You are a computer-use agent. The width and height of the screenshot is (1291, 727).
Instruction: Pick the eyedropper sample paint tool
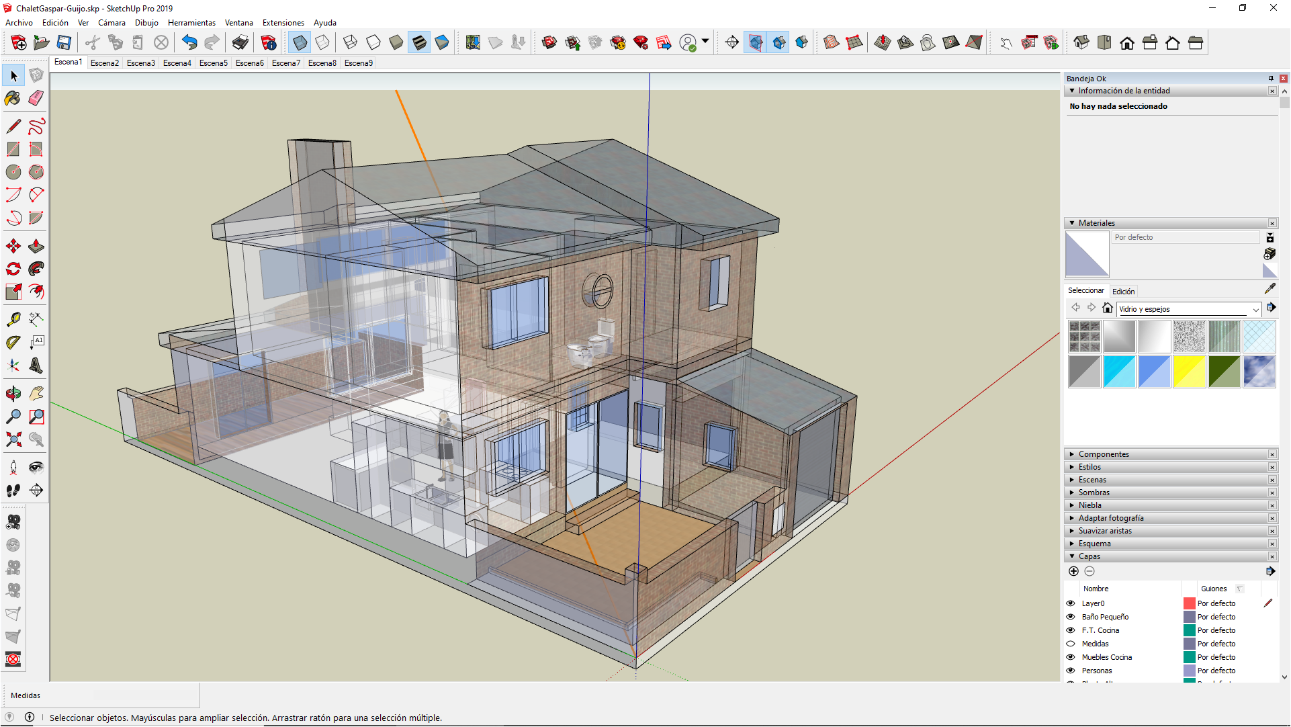(1270, 289)
